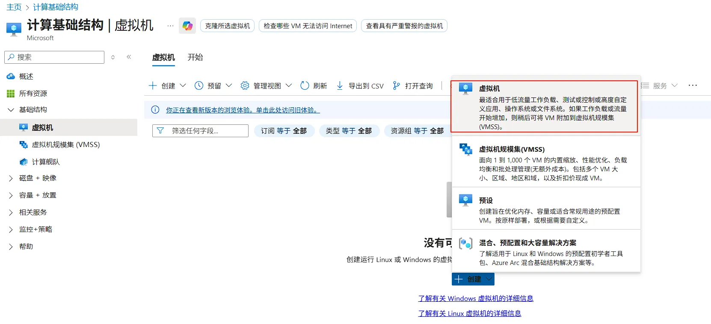Switch to the Get started (开始) tab
711x324 pixels.
pos(195,57)
